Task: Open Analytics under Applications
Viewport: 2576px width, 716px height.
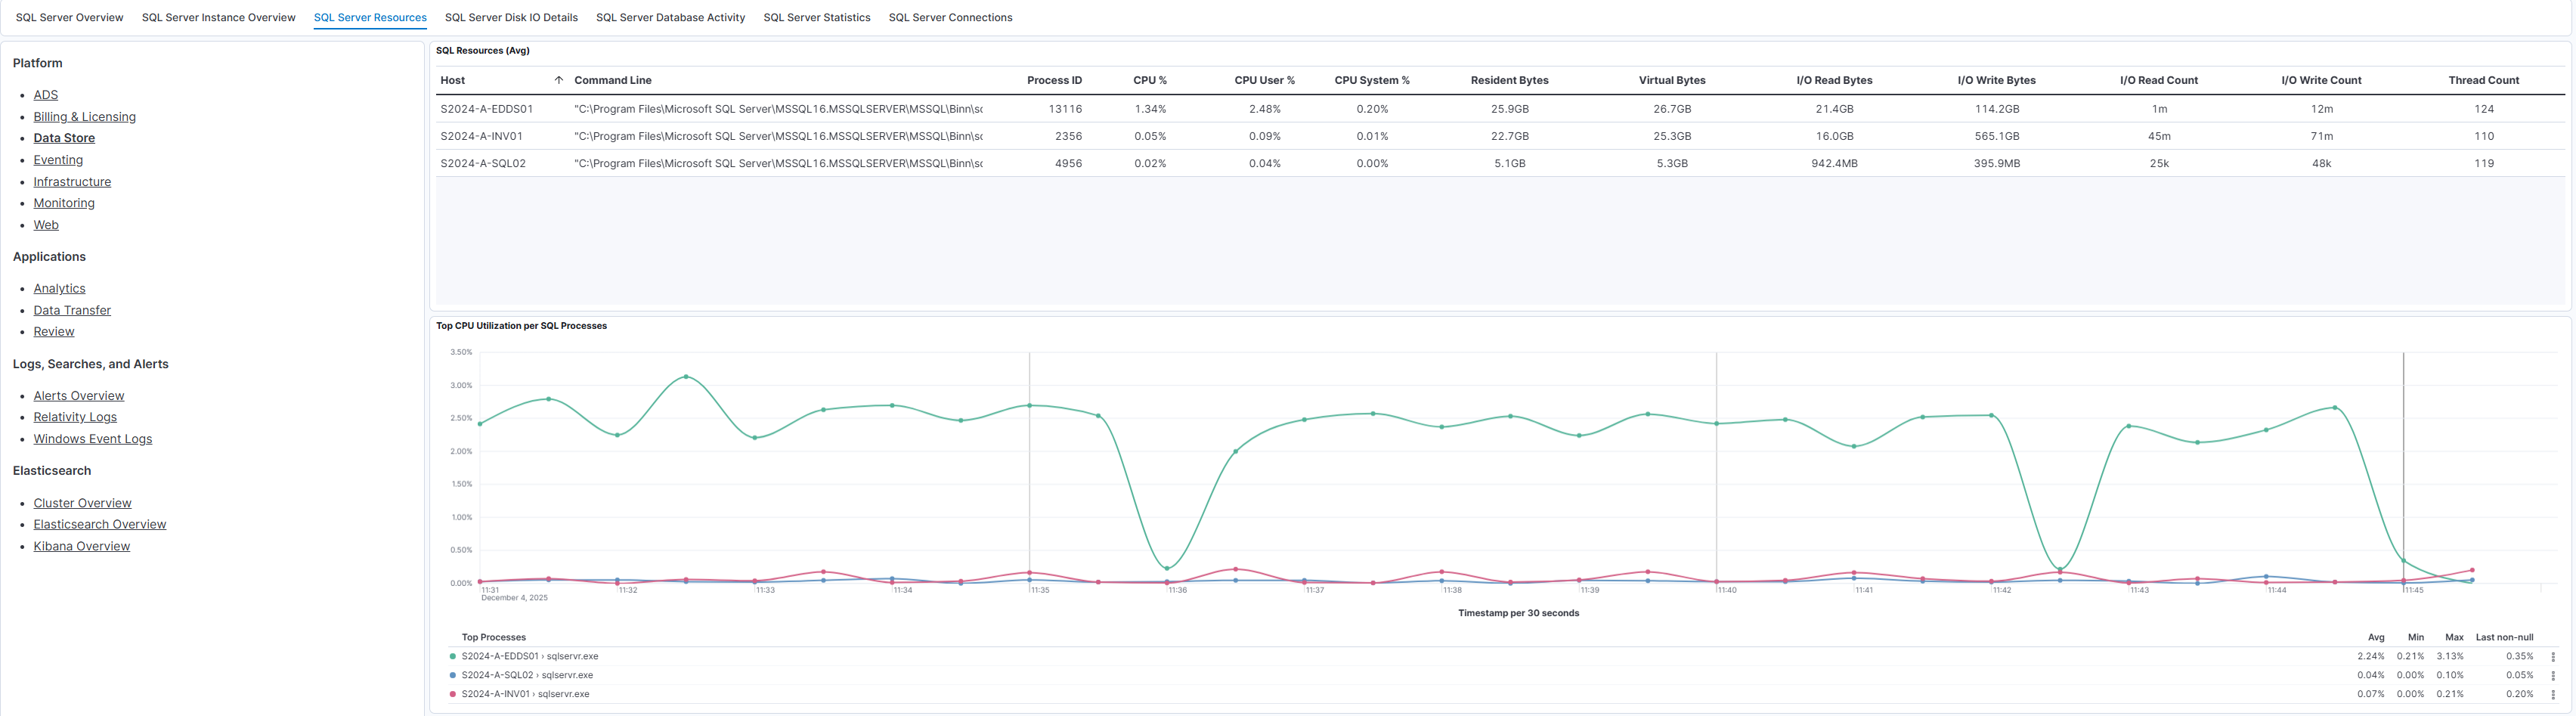Action: click(x=59, y=288)
